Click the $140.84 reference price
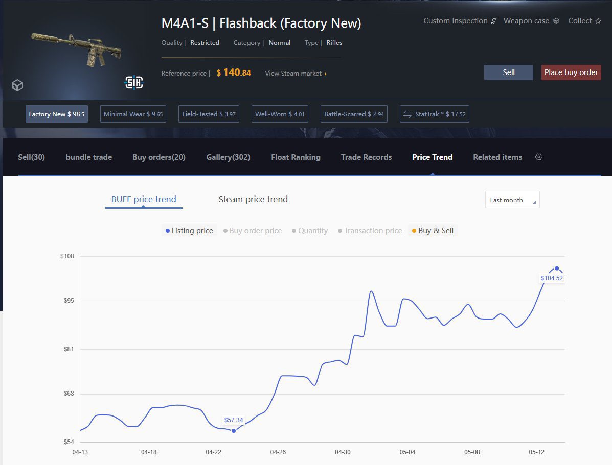Screen dimensions: 612x465 [234, 72]
